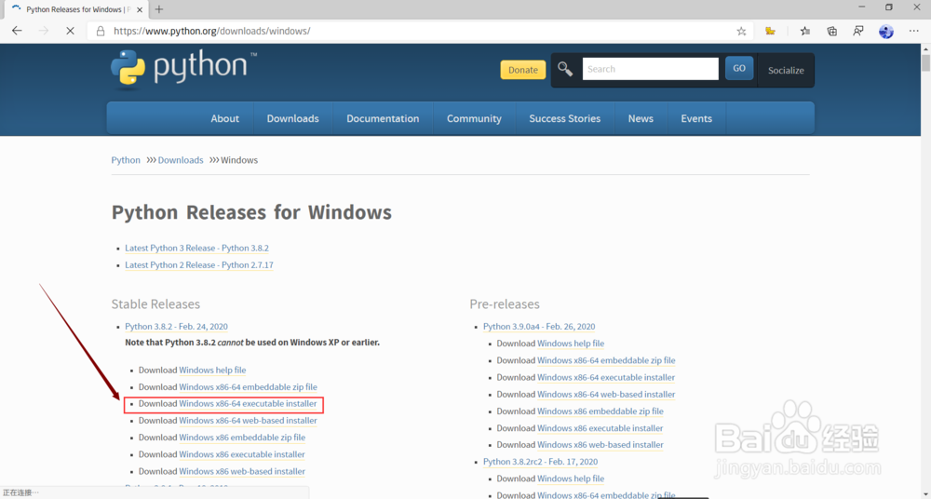Open Python 3.8.2 - Feb. 24, 2020 link
The width and height of the screenshot is (931, 499).
176,326
